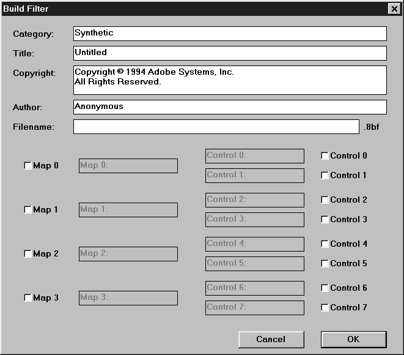Select the Author field with Anonymous
404x355 pixels.
point(230,107)
